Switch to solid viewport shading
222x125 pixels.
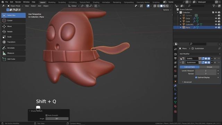161,6
